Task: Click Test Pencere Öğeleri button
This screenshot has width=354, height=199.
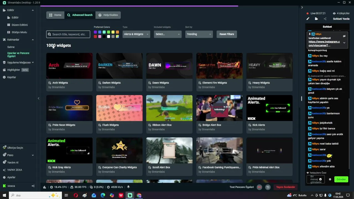Action: click(x=242, y=187)
